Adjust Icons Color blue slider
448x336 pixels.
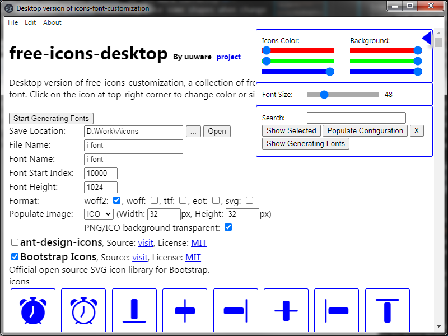click(298, 72)
